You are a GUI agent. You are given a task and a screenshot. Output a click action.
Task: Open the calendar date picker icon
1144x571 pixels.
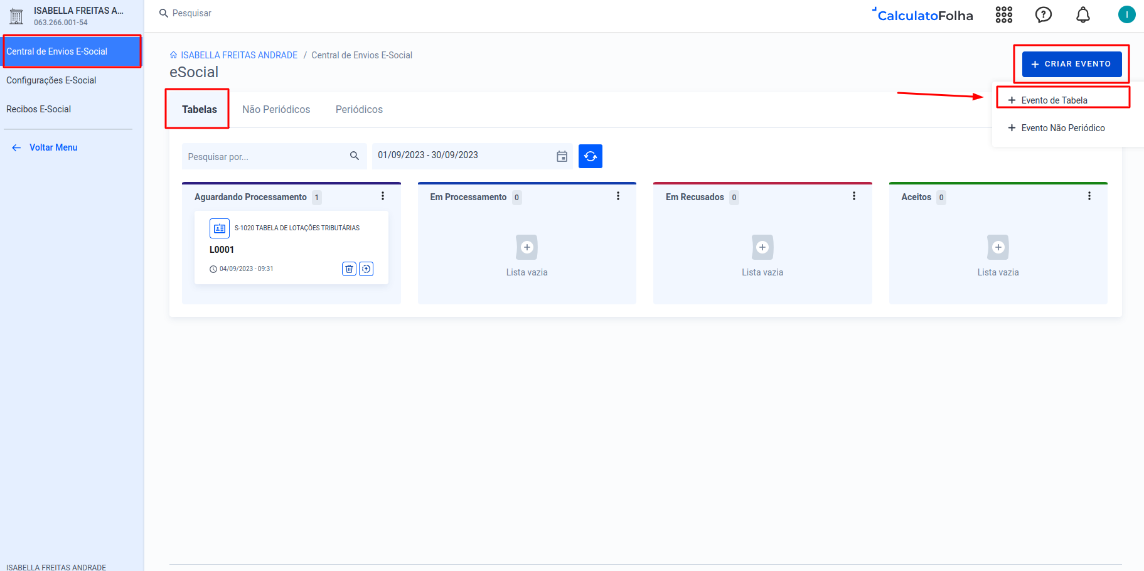point(562,156)
